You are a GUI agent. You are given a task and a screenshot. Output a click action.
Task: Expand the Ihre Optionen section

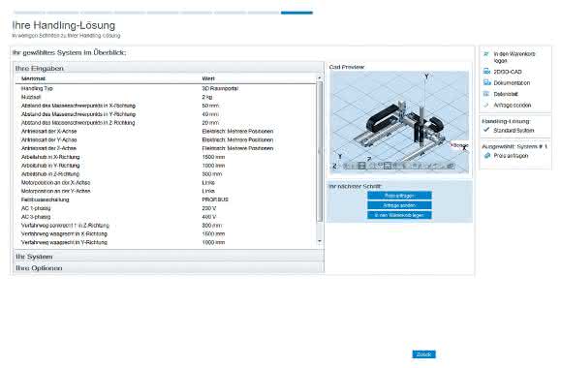coord(169,268)
